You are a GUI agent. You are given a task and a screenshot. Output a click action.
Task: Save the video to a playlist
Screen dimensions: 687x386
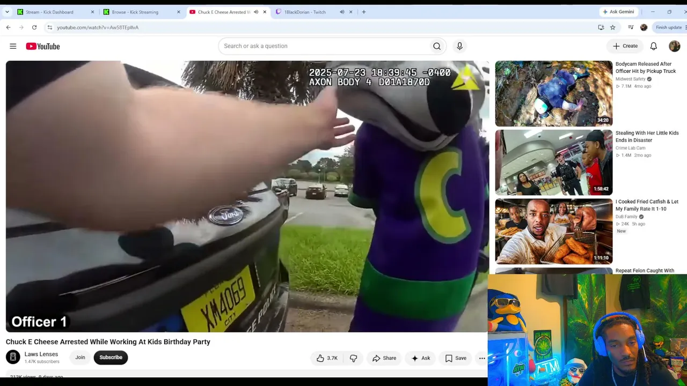tap(456, 358)
